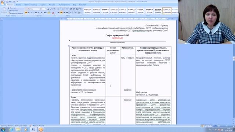Viewport: 235px width, 132px height.
Task: Open the bulleted list button
Action: click(59, 9)
